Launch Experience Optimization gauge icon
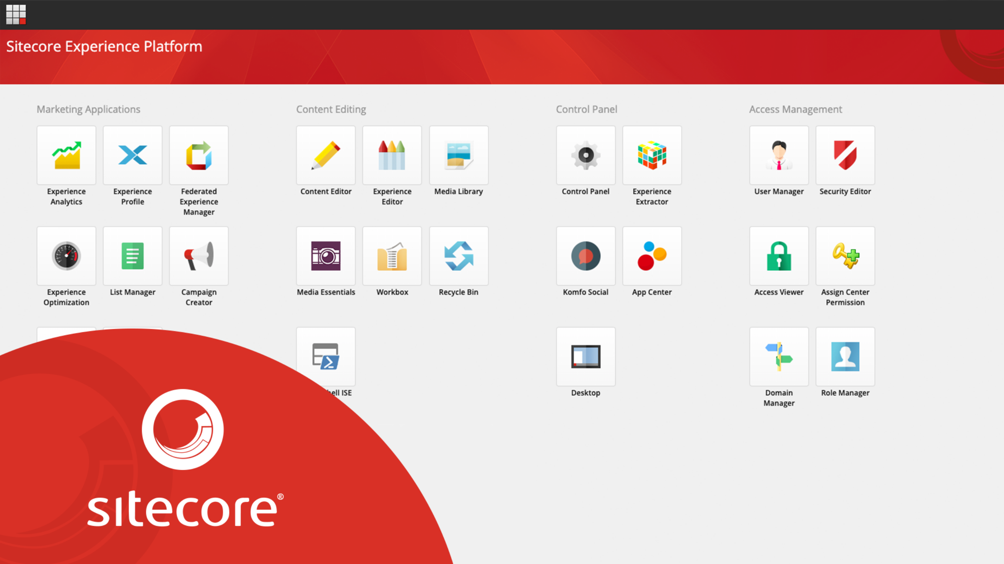1004x564 pixels. [x=66, y=256]
